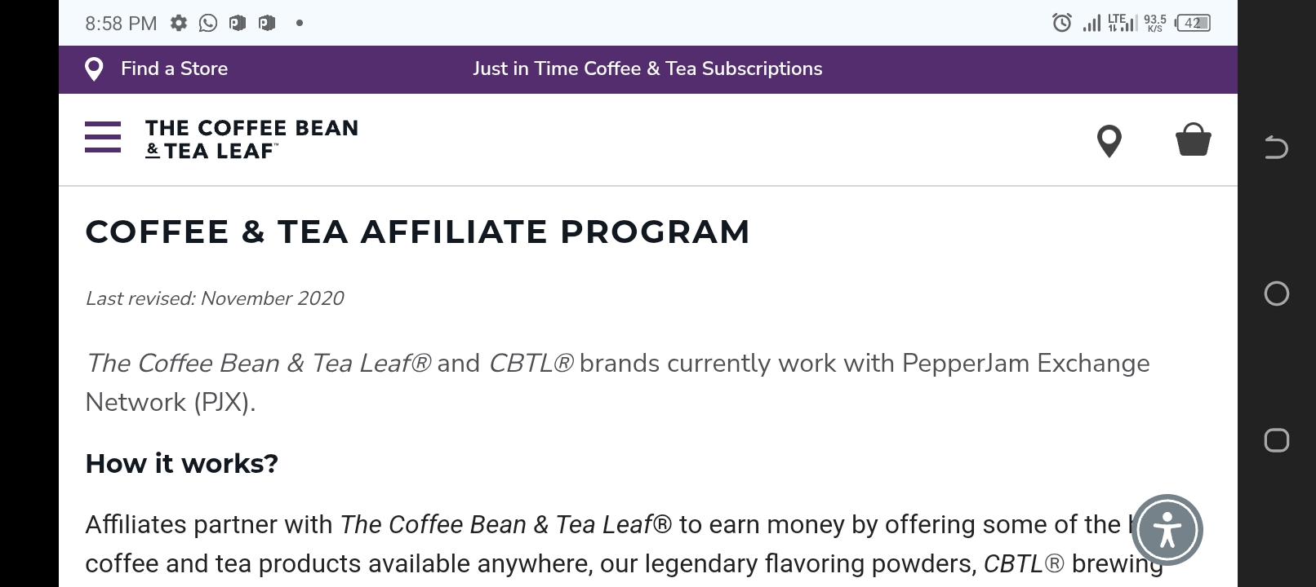Tap the Android home circle button

[1276, 293]
